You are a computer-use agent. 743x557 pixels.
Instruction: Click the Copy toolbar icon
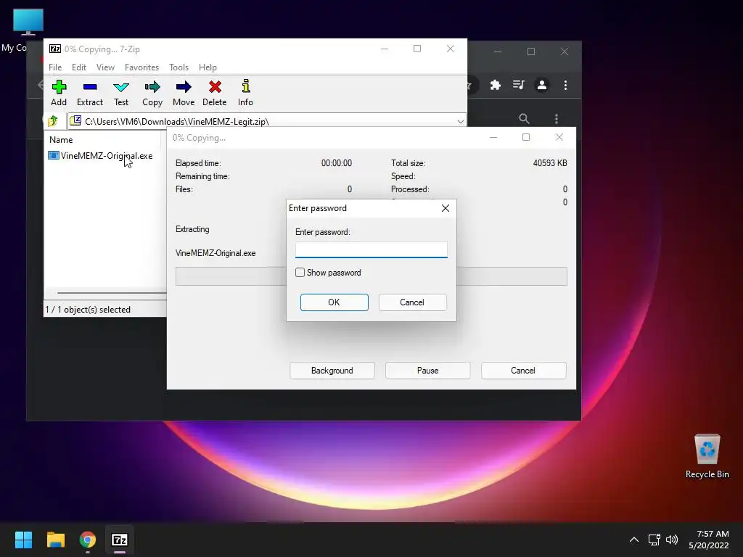coord(152,93)
